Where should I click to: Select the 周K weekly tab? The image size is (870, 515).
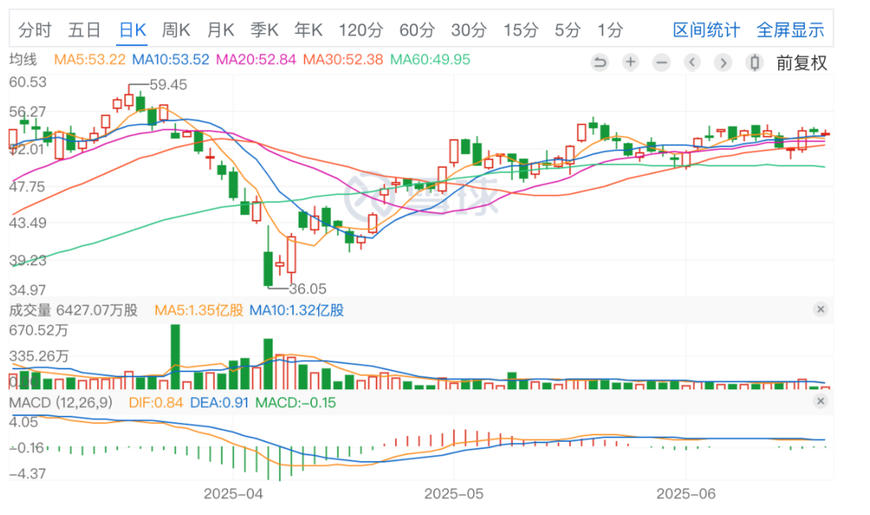click(176, 30)
